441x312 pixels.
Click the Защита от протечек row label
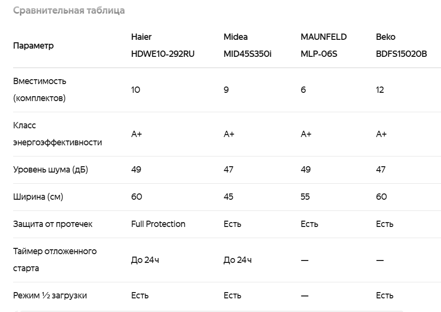pyautogui.click(x=53, y=224)
